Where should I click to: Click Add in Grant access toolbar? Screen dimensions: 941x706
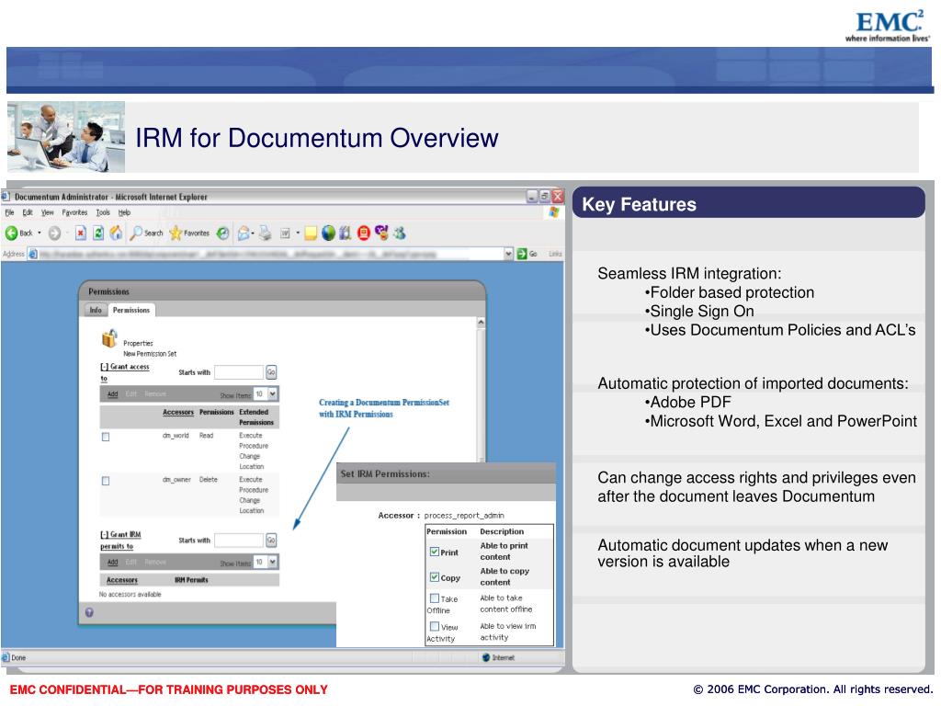(113, 393)
